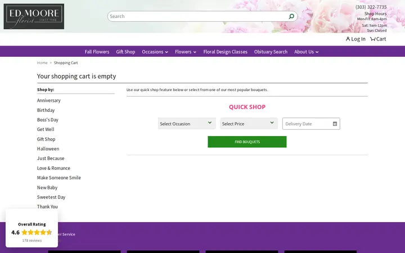
Task: Open the Log In link
Action: coord(355,39)
